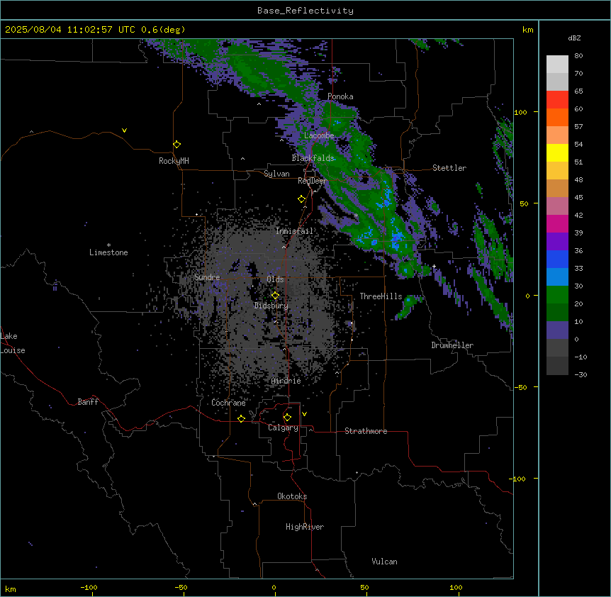Click the HighRiver label

pyautogui.click(x=305, y=527)
